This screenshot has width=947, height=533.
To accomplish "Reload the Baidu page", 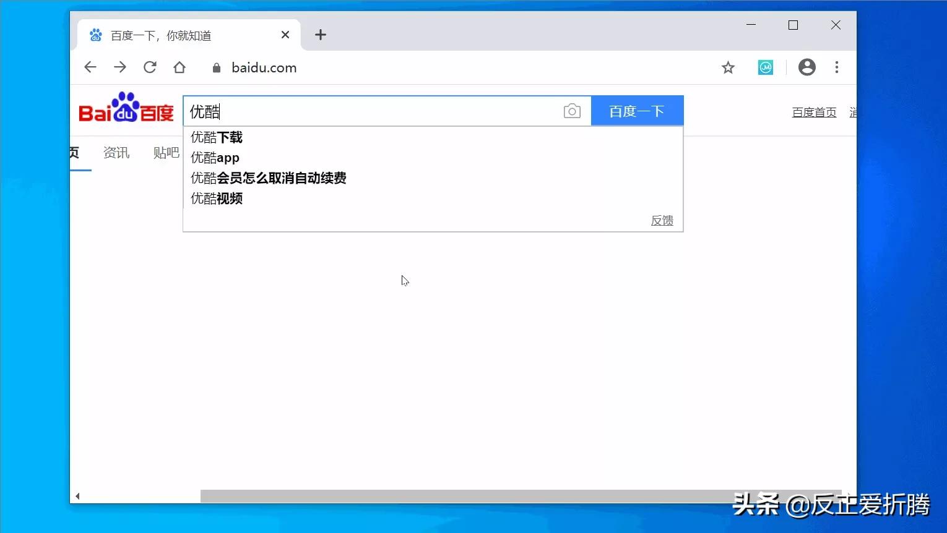I will click(x=150, y=67).
